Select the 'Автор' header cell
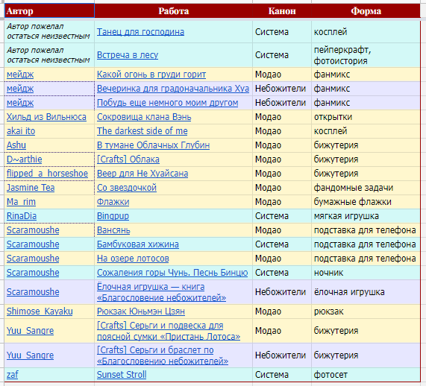This screenshot has width=426, height=386. [49, 11]
